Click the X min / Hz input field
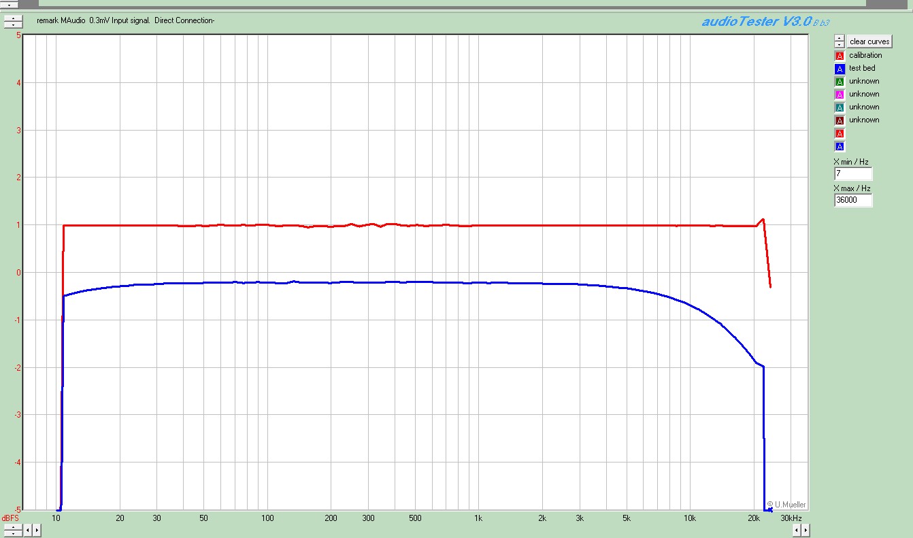 click(x=853, y=174)
